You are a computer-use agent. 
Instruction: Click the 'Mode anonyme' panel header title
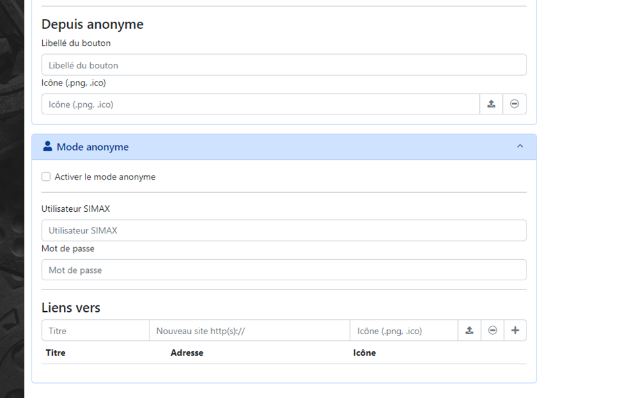pos(92,147)
